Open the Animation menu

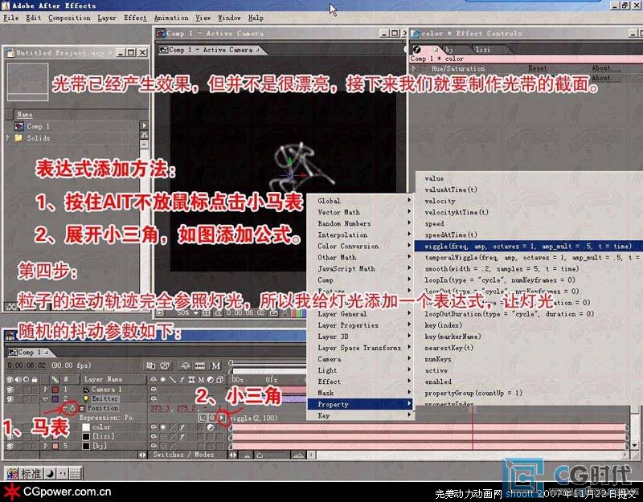point(171,18)
